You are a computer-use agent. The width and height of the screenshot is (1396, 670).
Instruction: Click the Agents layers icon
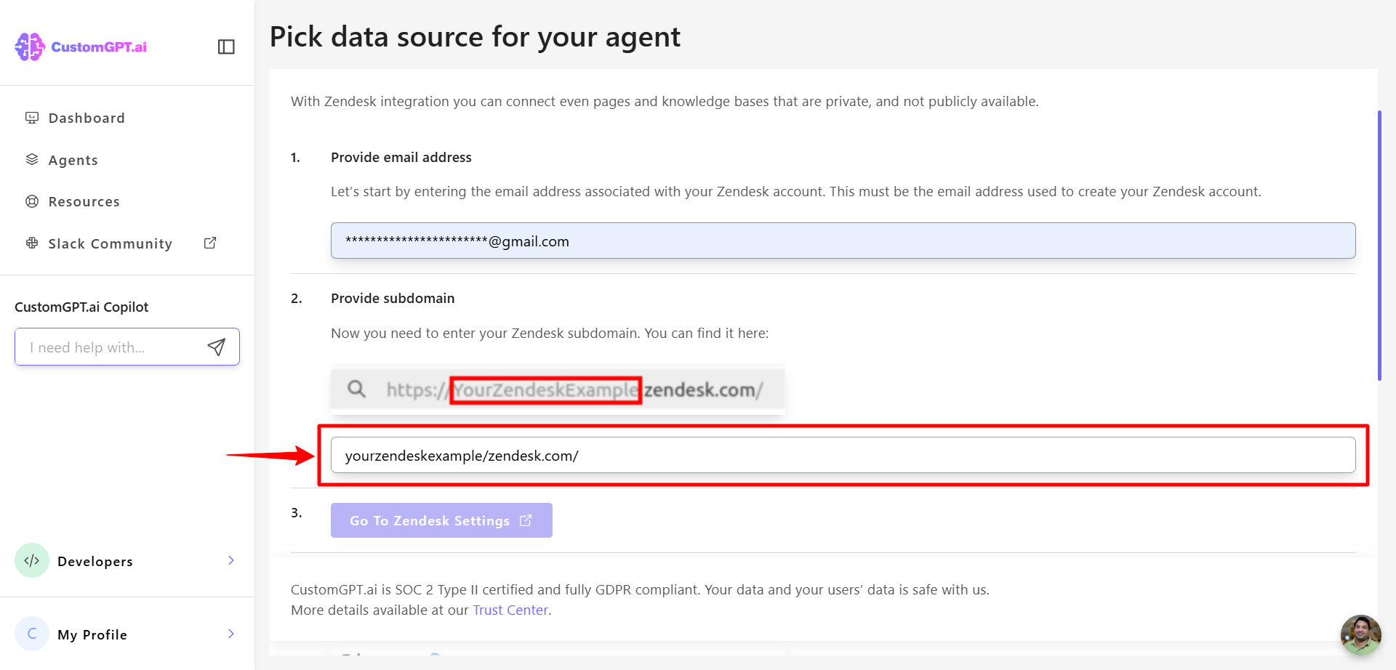32,159
